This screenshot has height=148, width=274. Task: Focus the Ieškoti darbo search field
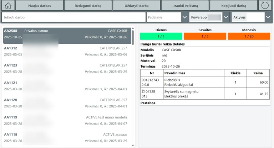(x=74, y=17)
